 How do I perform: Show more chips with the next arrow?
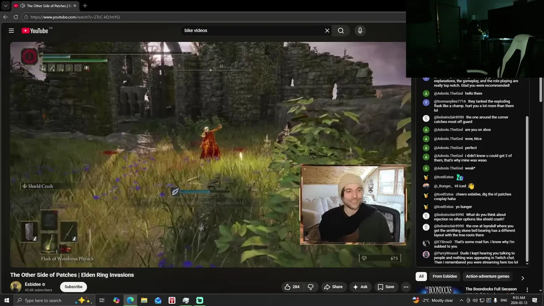coord(523,278)
